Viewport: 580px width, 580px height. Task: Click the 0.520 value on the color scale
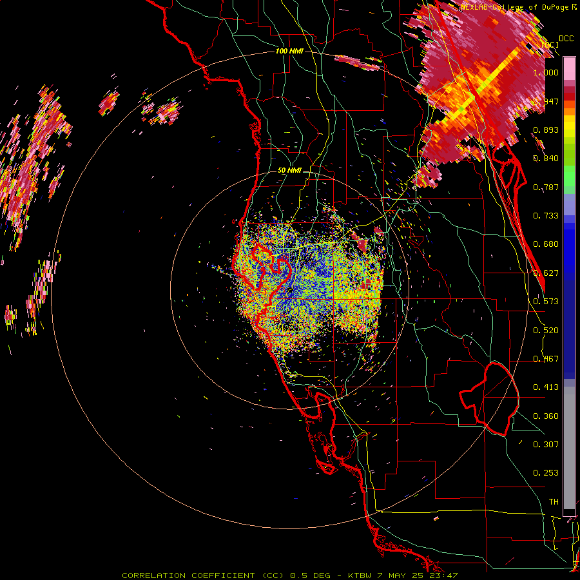pos(546,331)
